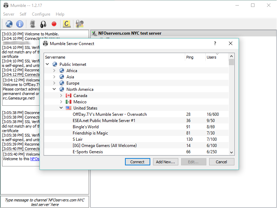Open the Server menu
Viewport: 277px width, 208px height.
click(9, 14)
